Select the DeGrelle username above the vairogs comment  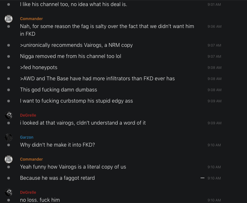tap(28, 115)
